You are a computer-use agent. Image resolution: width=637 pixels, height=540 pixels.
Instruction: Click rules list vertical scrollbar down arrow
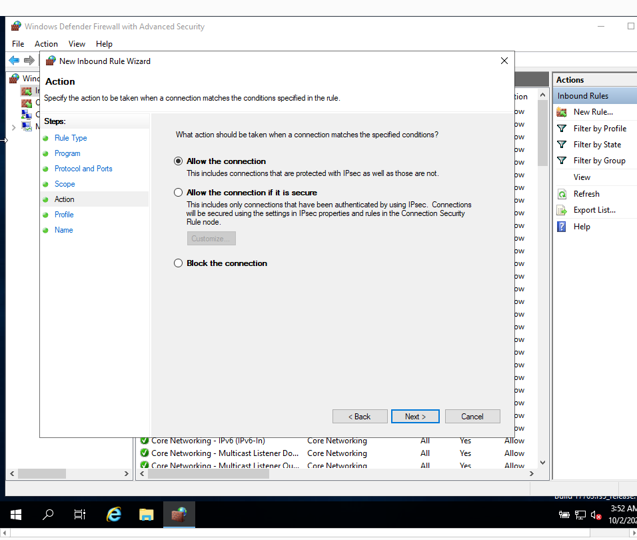(543, 463)
